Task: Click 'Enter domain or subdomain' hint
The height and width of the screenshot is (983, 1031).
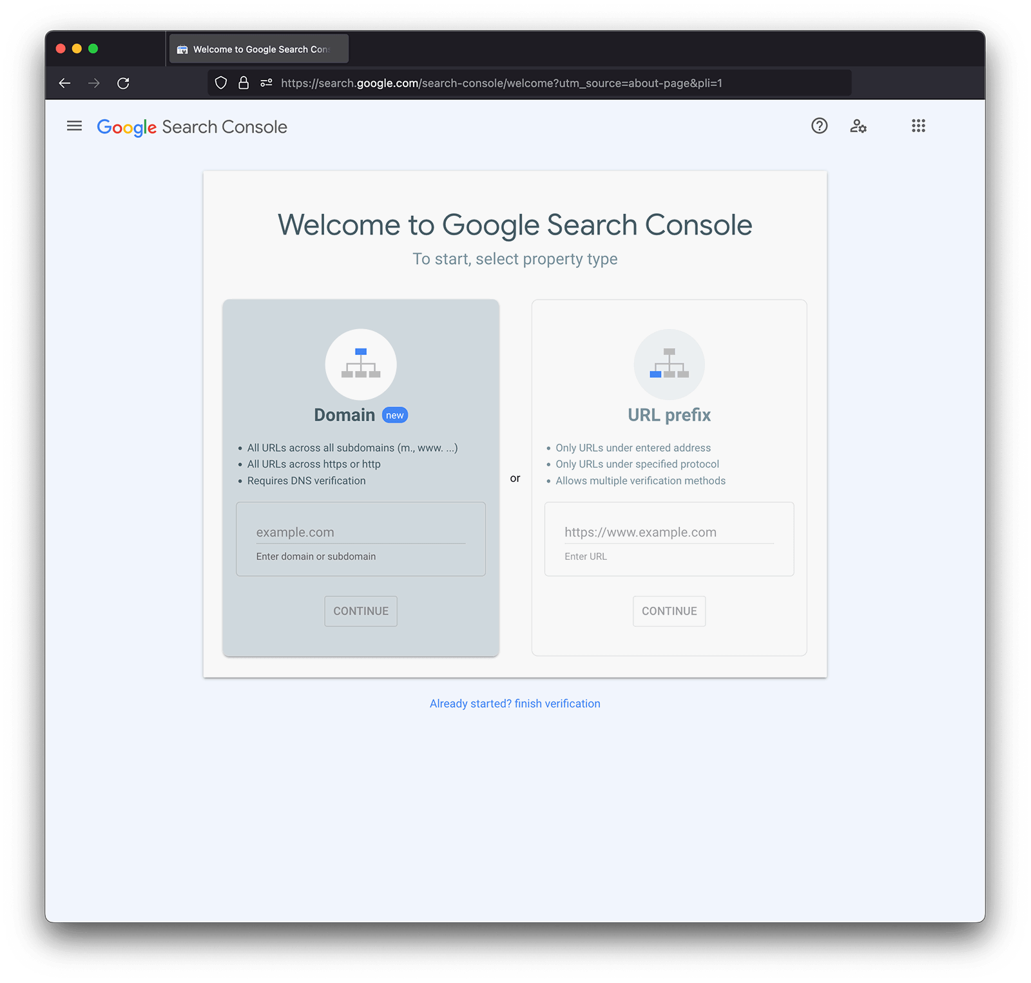Action: point(316,557)
